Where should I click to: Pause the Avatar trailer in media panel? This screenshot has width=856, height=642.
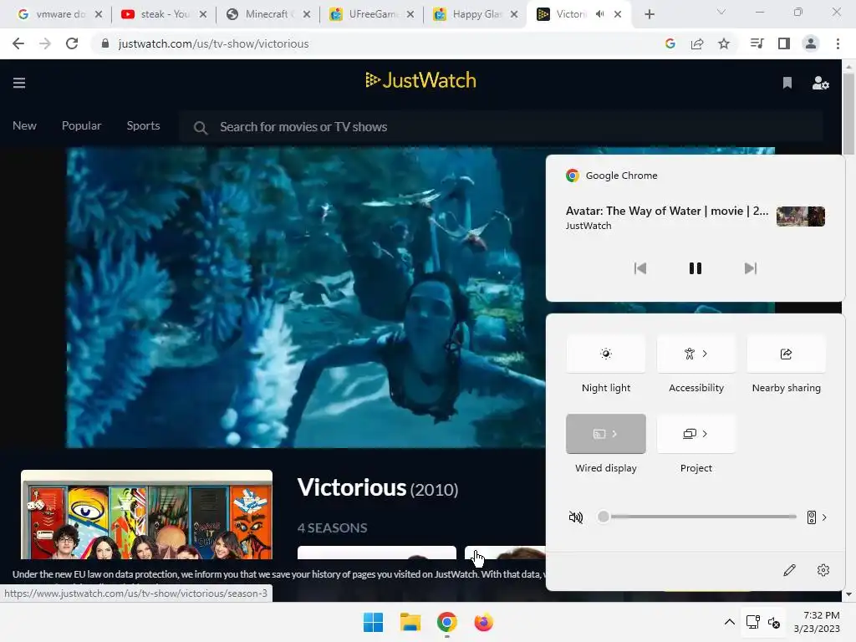(695, 268)
